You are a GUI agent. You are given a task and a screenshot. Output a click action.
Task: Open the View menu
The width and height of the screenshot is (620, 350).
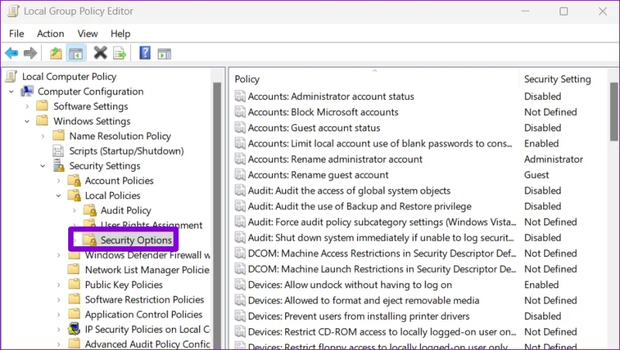[x=88, y=33]
